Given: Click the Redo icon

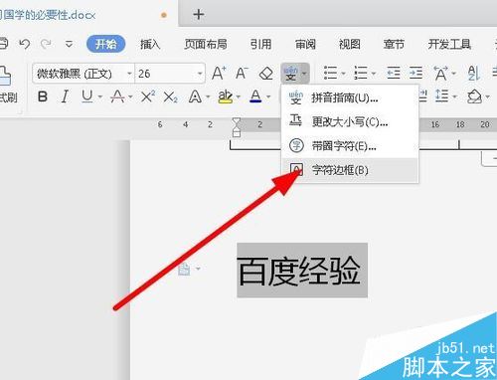Looking at the screenshot, I should (x=46, y=44).
